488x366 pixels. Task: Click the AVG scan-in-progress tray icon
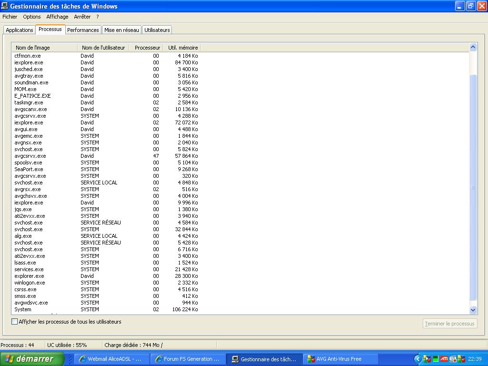427,359
